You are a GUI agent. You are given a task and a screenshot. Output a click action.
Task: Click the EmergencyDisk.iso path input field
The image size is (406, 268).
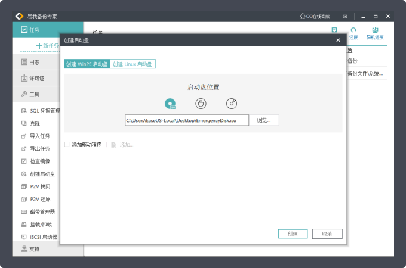pos(186,120)
